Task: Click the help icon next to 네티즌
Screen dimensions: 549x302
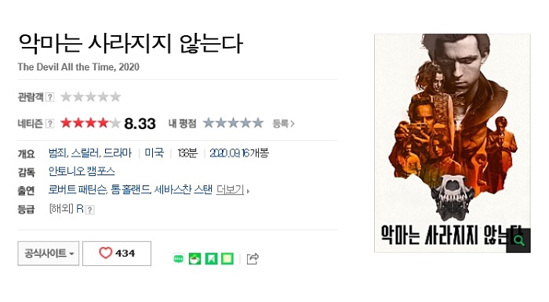Action: 50,124
